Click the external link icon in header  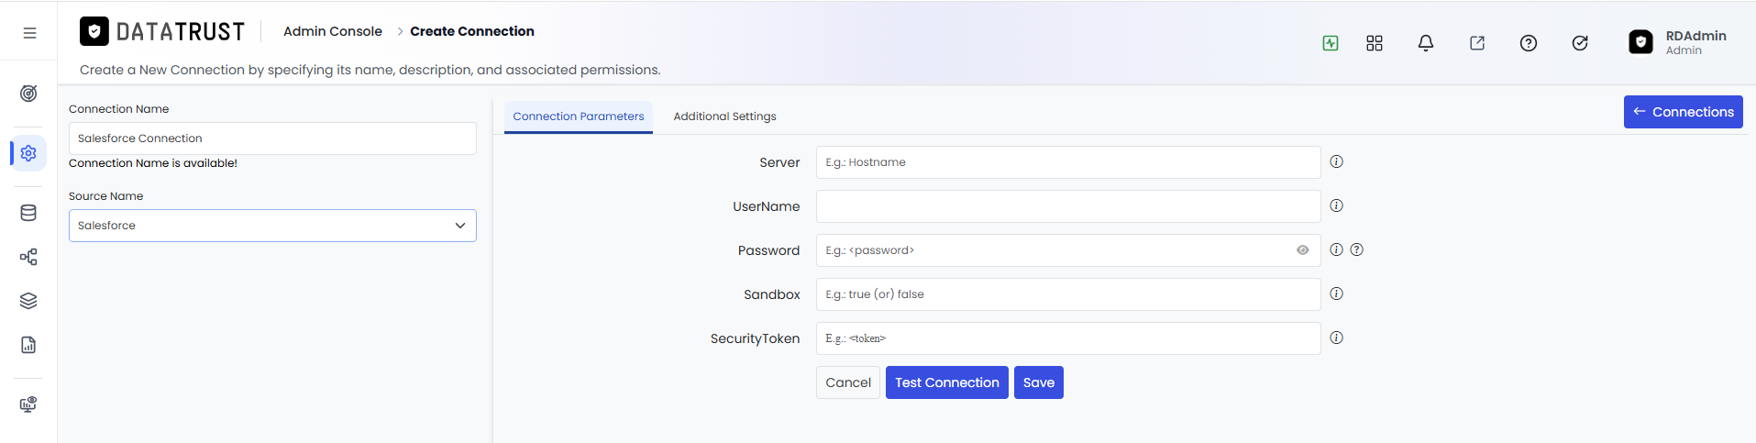pos(1477,43)
